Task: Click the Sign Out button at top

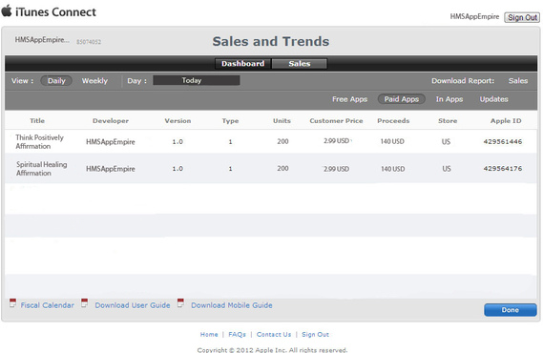Action: point(522,17)
